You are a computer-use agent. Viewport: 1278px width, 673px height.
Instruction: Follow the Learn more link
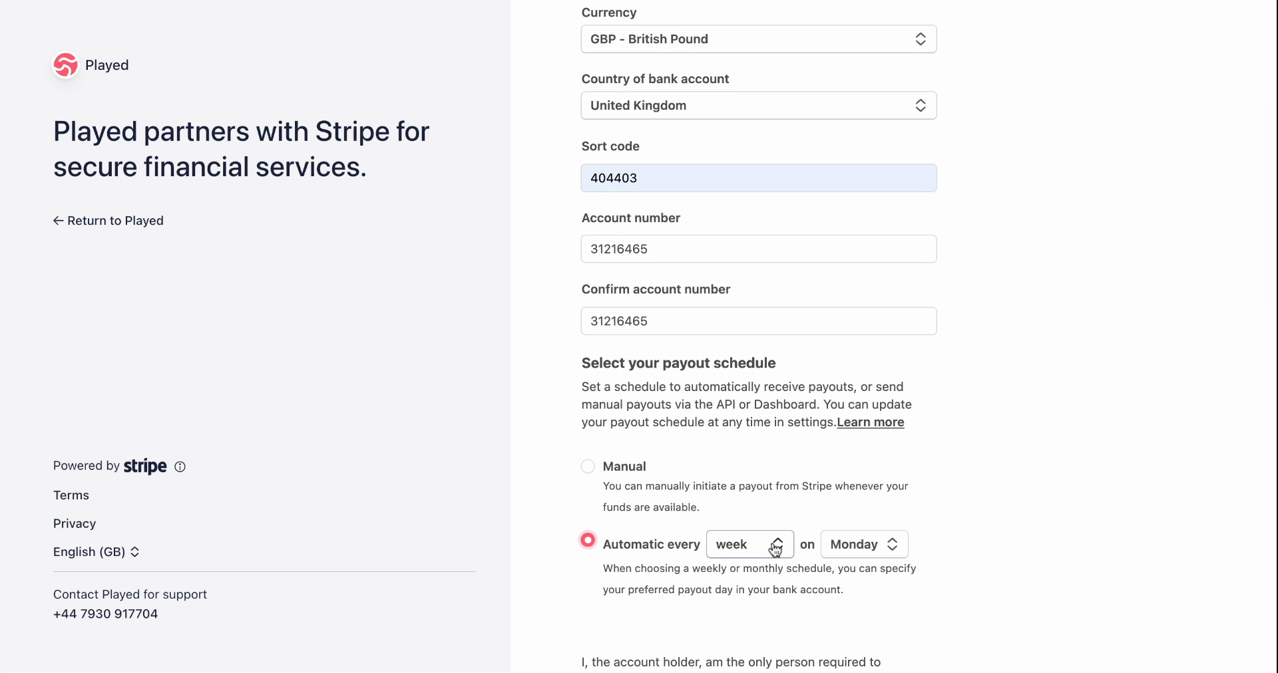(x=871, y=422)
